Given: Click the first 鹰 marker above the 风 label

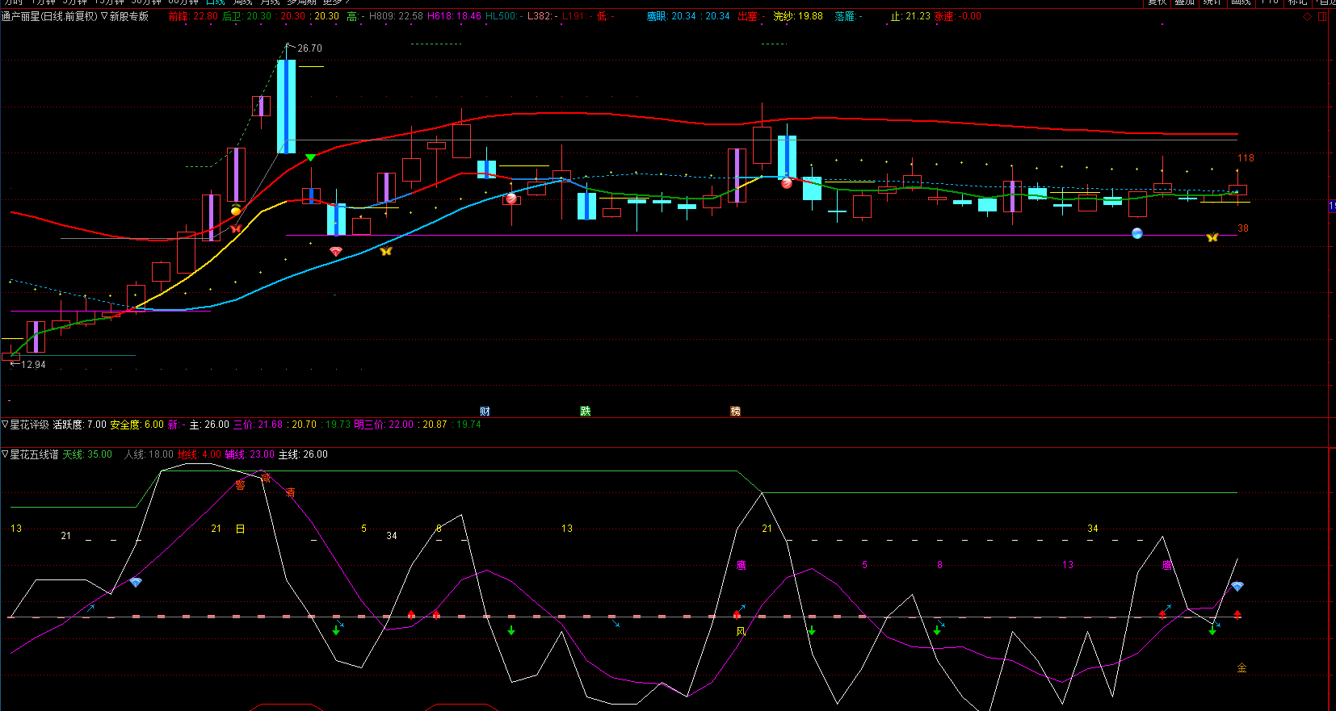Looking at the screenshot, I should pos(741,565).
